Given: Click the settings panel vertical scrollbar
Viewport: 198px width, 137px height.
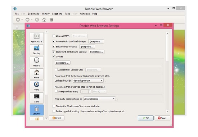Looking at the screenshot, I should pyautogui.click(x=167, y=72).
